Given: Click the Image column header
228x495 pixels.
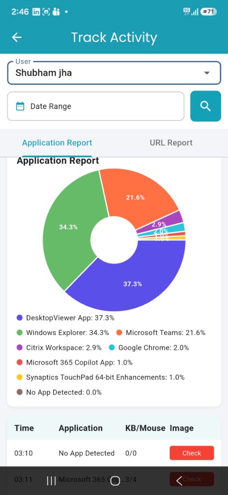Looking at the screenshot, I should click(182, 428).
